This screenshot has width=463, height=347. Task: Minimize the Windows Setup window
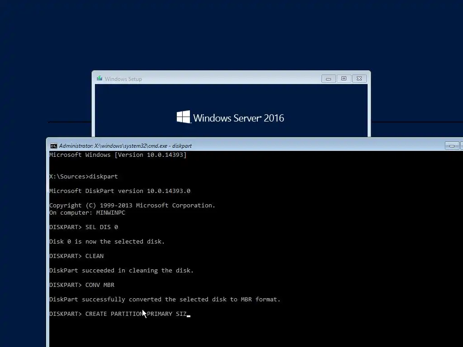click(328, 79)
